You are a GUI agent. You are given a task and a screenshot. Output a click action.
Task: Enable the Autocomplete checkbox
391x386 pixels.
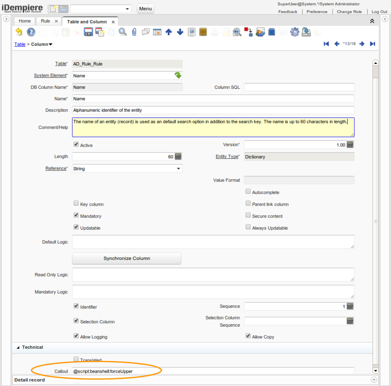[x=248, y=191]
